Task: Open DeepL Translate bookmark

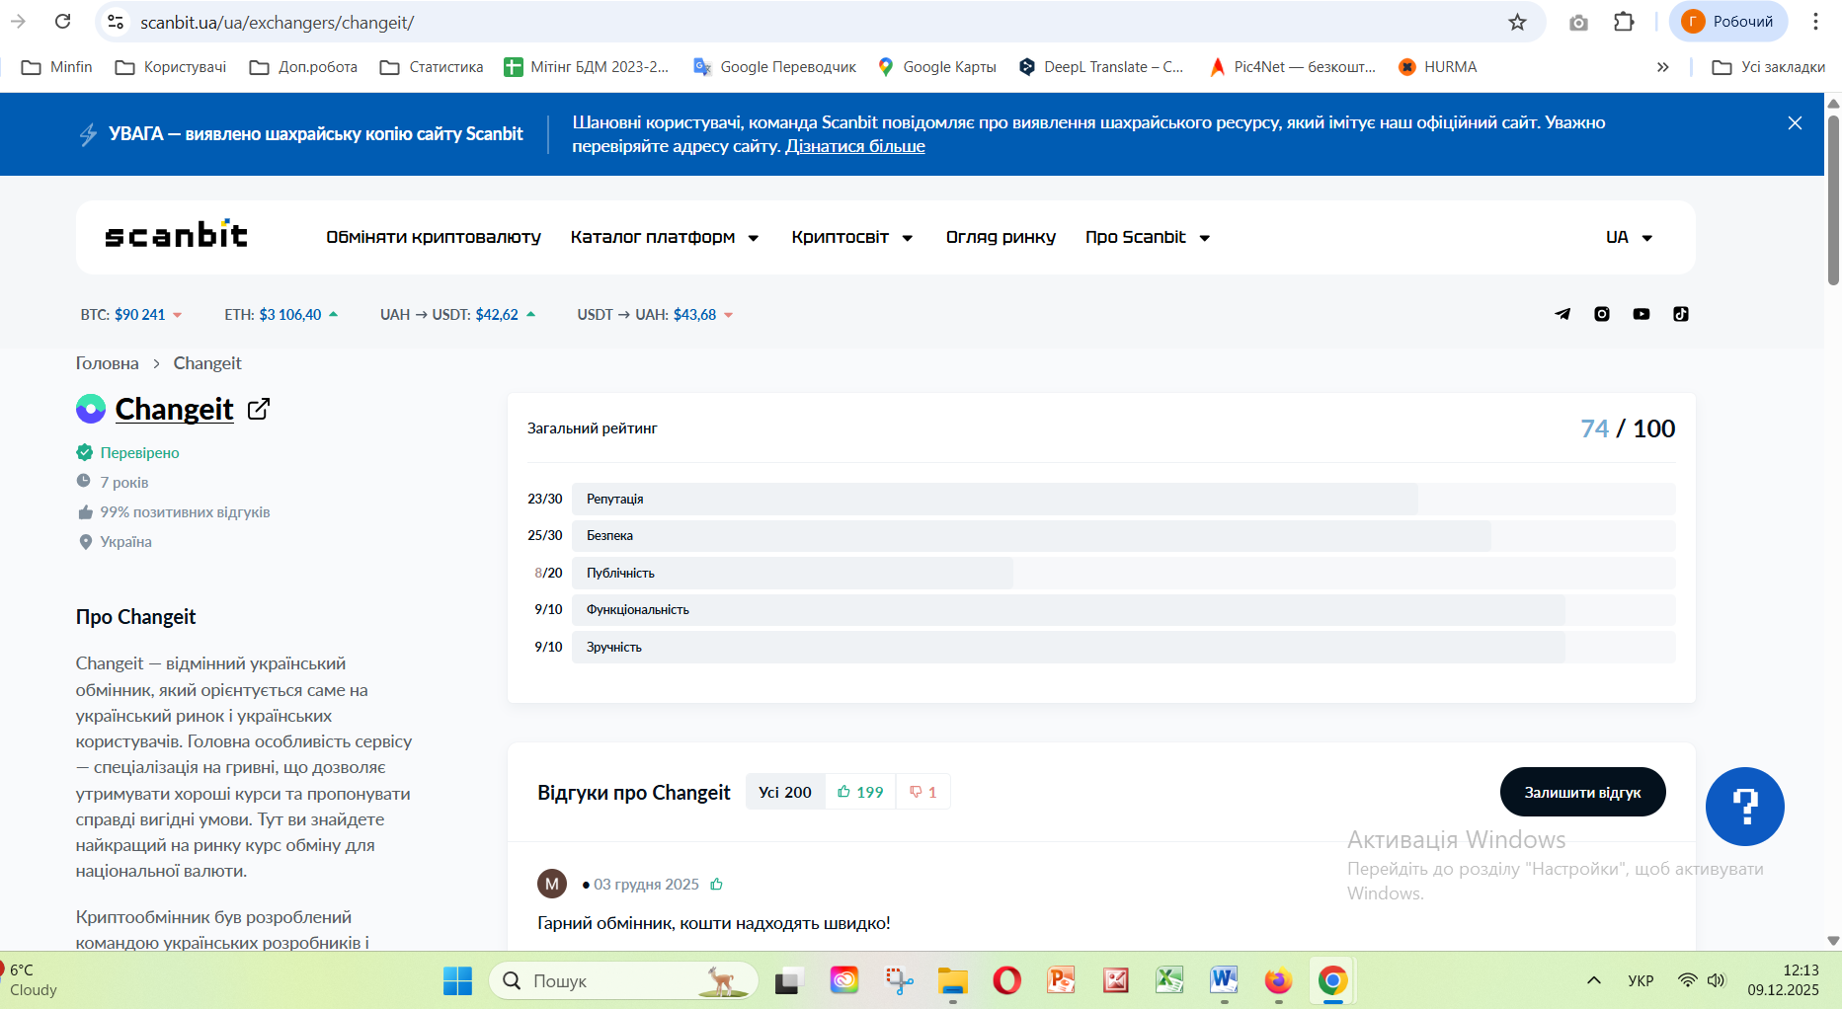Action: coord(1101,67)
